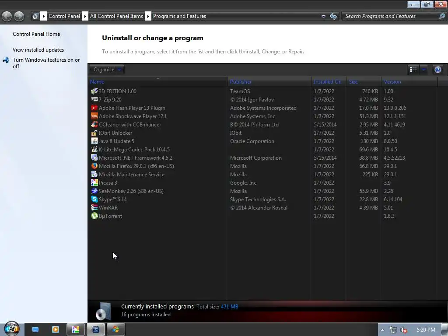Click the All Control Panel Items breadcrumb

116,16
